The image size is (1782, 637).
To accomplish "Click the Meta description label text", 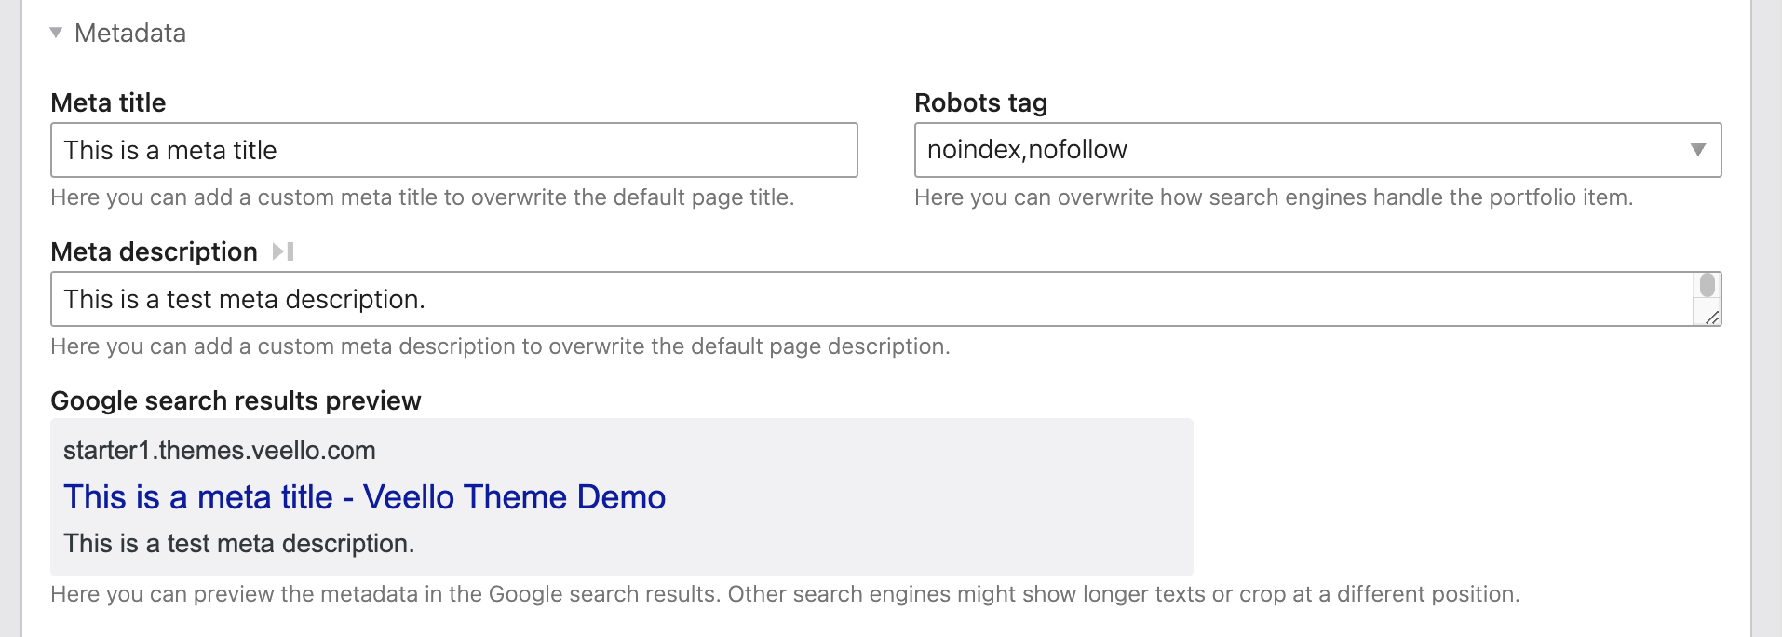I will pos(154,251).
